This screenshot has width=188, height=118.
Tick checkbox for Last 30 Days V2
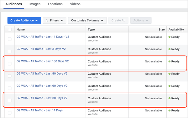pos(10,101)
